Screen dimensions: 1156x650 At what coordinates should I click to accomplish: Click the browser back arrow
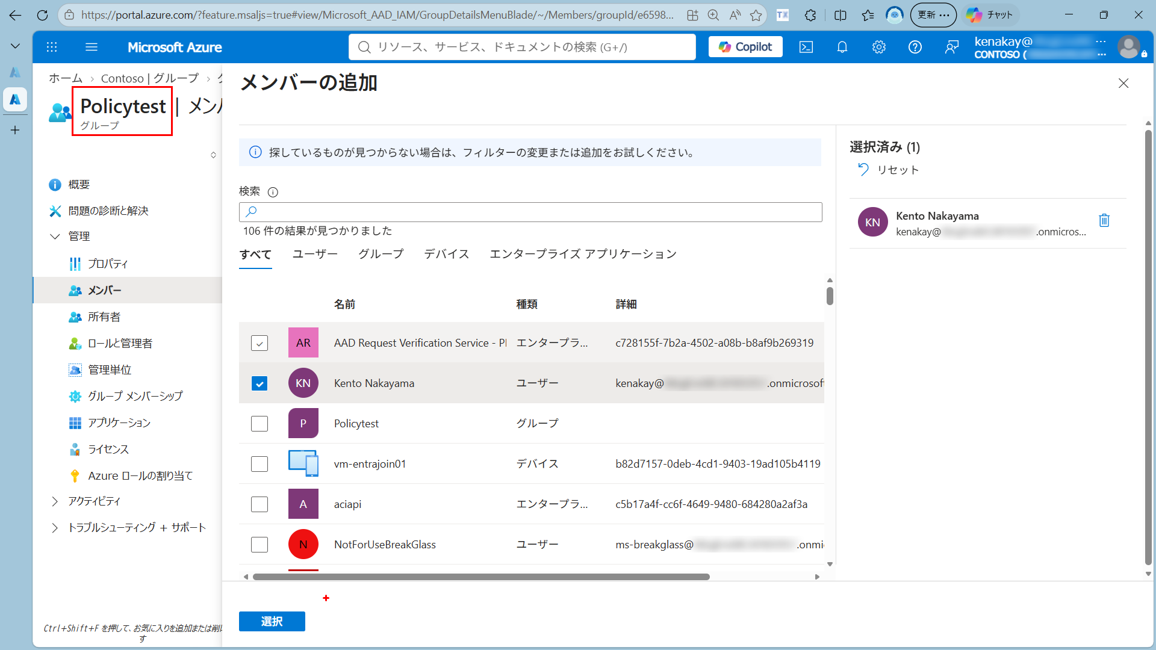pyautogui.click(x=15, y=15)
